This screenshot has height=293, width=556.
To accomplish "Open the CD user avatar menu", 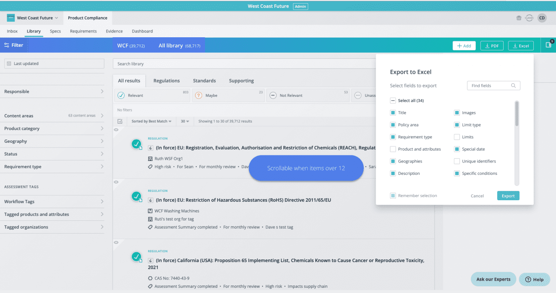I will point(542,17).
